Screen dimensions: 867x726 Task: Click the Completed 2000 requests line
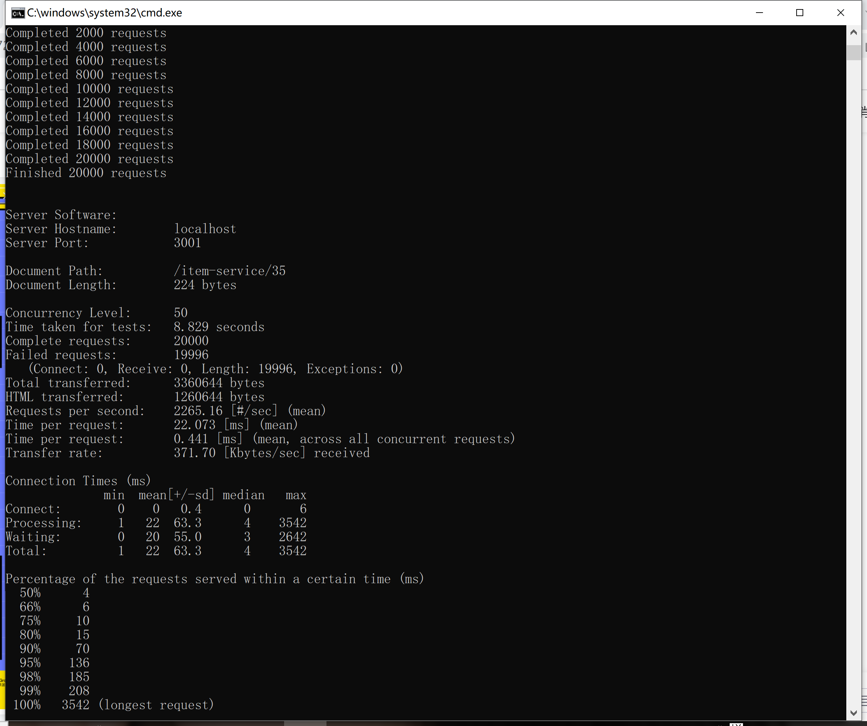(86, 33)
